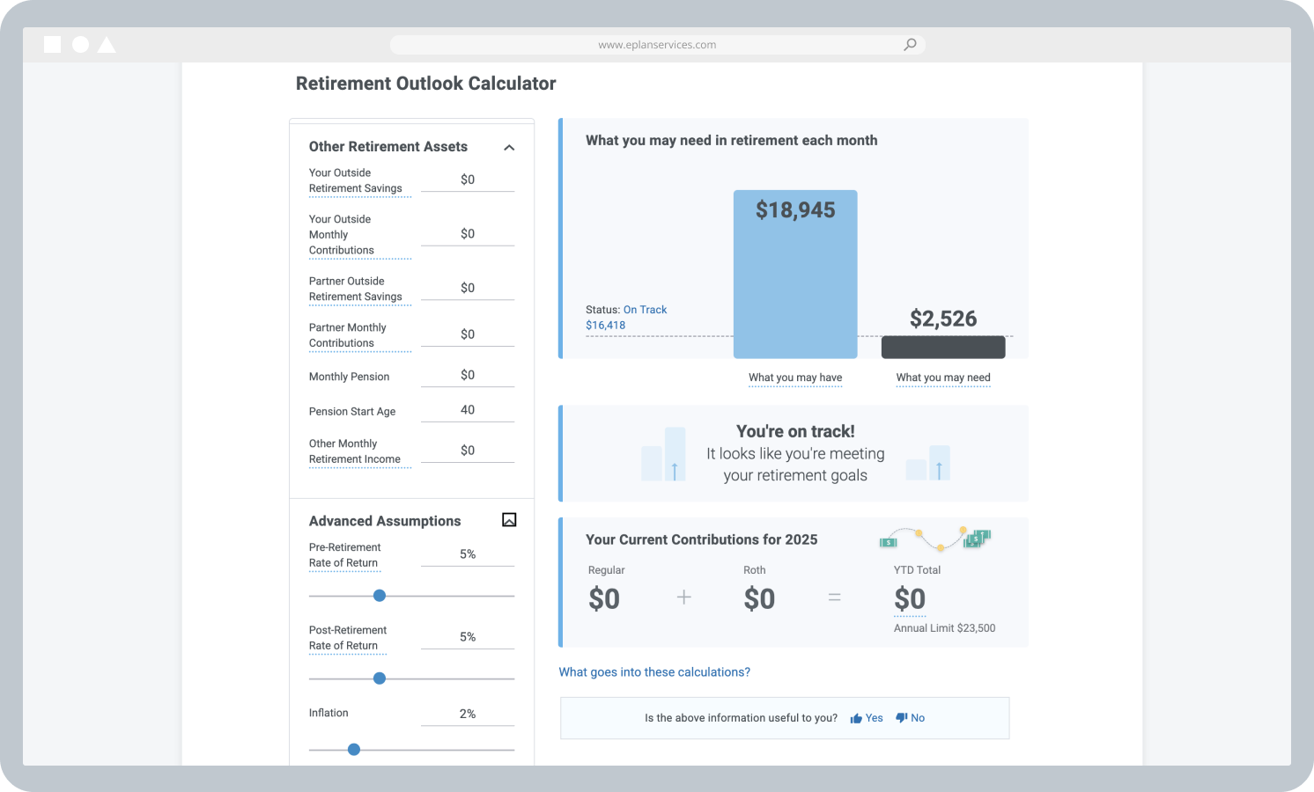Click the browser URL address bar
Viewport: 1314px width, 792px height.
click(x=657, y=45)
